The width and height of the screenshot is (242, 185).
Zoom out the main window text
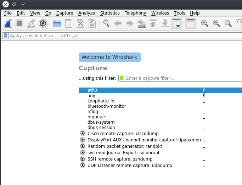tap(216, 23)
